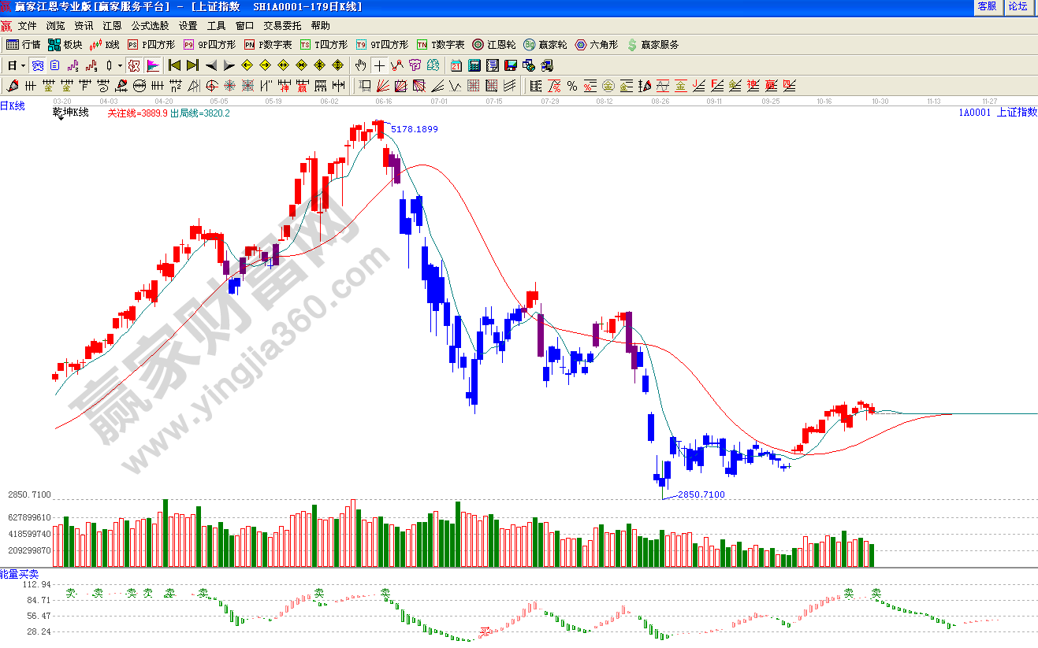Toggle the 9P四方形 view
The image size is (1038, 648).
209,45
